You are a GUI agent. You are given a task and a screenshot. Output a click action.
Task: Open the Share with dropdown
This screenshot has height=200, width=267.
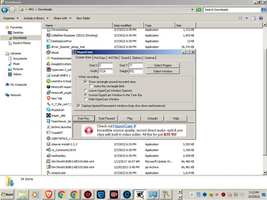click(x=62, y=18)
